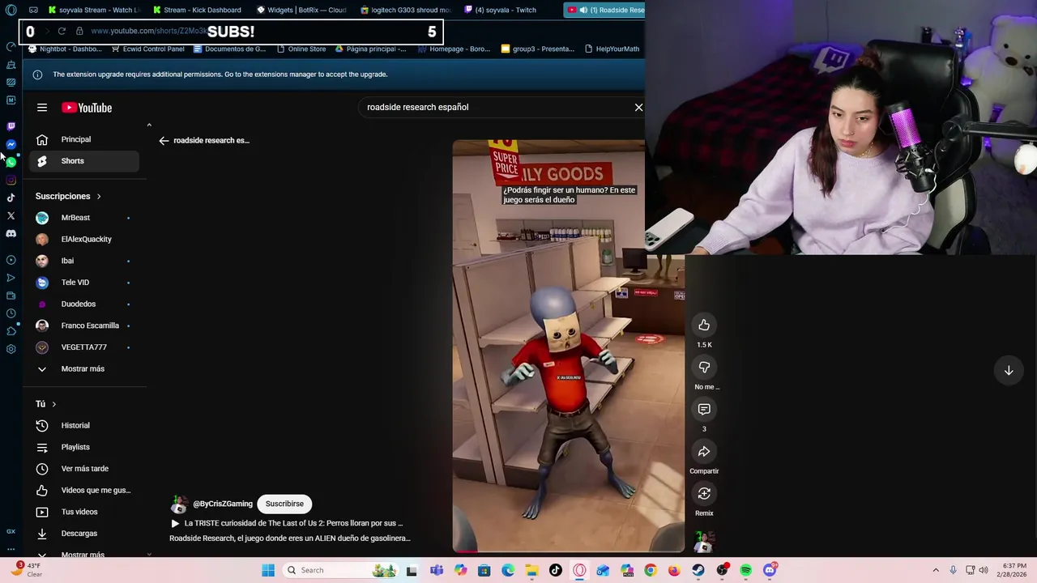The height and width of the screenshot is (583, 1037).
Task: Open the Franco Escamilla channel
Action: (x=84, y=326)
